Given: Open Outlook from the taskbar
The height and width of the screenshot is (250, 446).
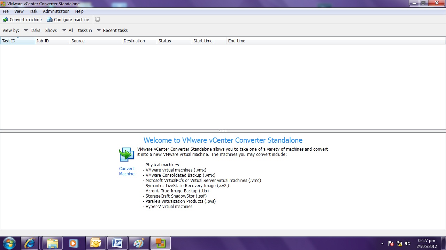Looking at the screenshot, I should point(95,243).
